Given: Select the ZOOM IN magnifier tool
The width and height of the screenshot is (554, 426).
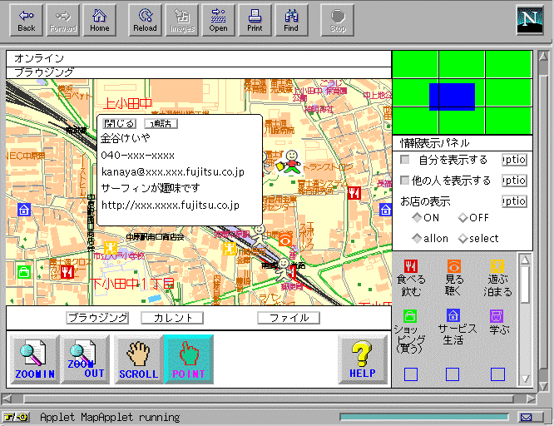Looking at the screenshot, I should [x=33, y=360].
